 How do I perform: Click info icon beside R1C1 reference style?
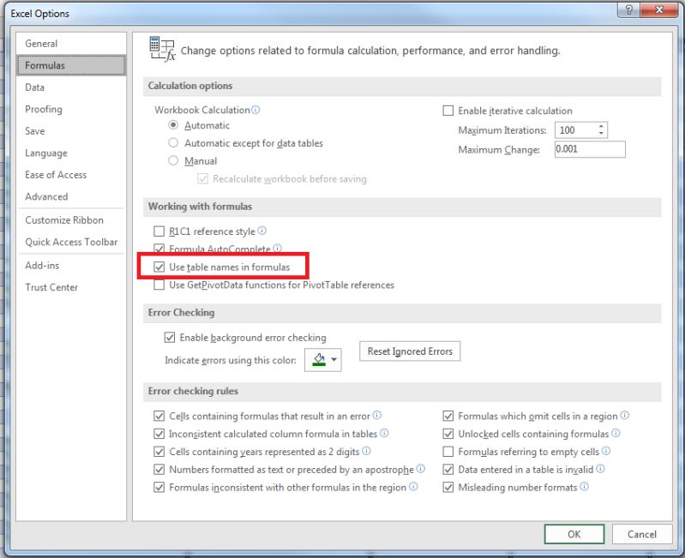261,231
